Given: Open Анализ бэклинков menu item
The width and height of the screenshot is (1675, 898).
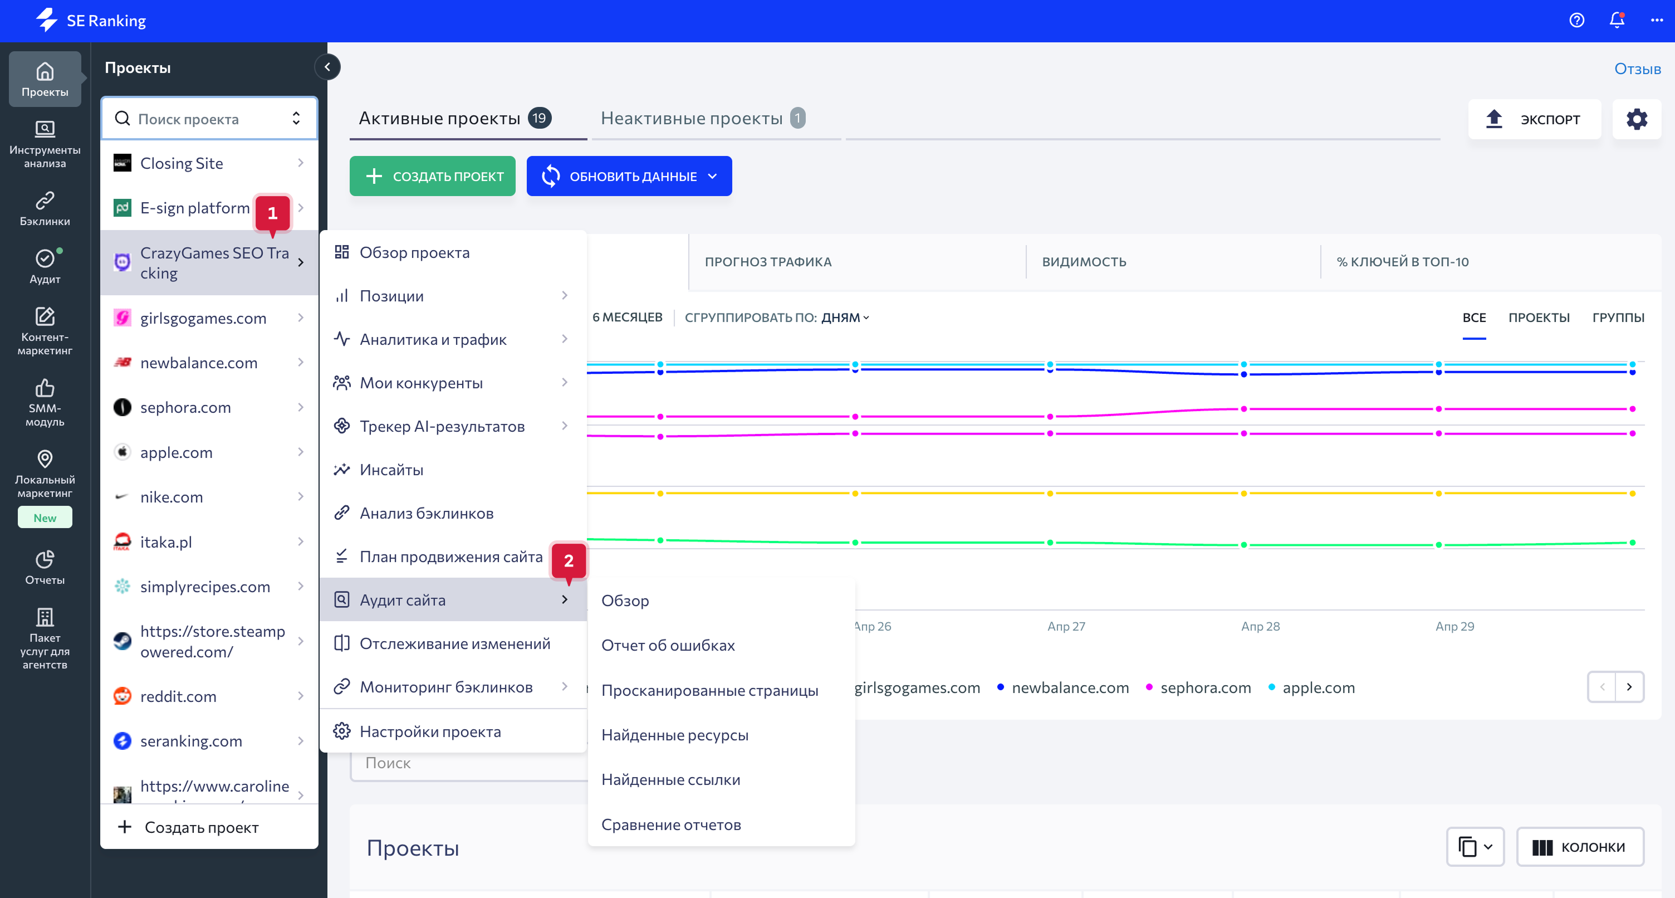Looking at the screenshot, I should (x=453, y=513).
